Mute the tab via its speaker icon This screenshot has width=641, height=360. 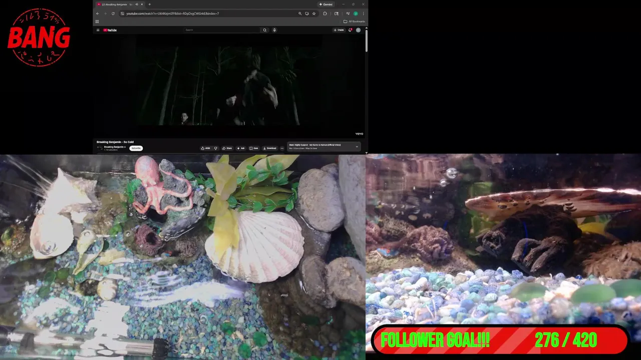137,4
